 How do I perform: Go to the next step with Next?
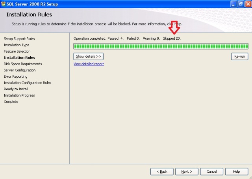[x=186, y=172]
